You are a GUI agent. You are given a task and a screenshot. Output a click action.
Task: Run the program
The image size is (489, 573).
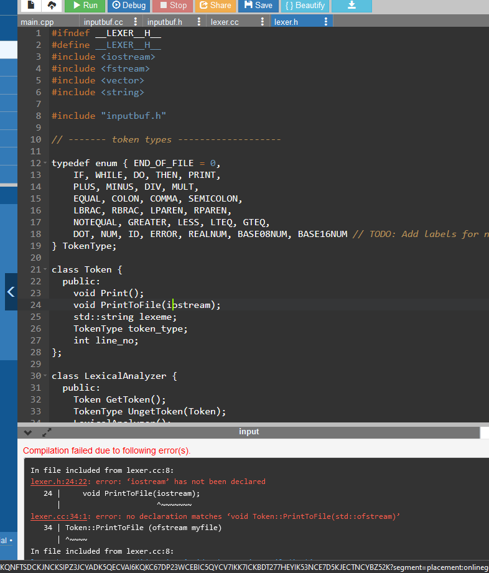coord(85,5)
